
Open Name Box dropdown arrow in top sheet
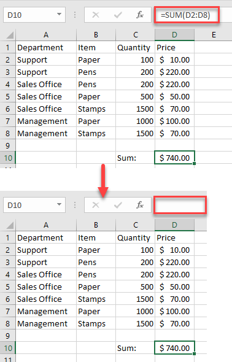60,15
